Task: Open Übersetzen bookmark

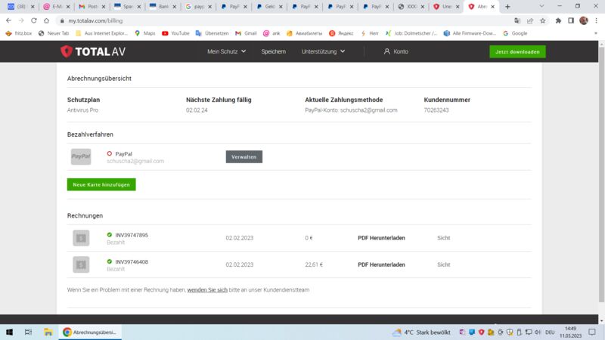Action: 213,33
